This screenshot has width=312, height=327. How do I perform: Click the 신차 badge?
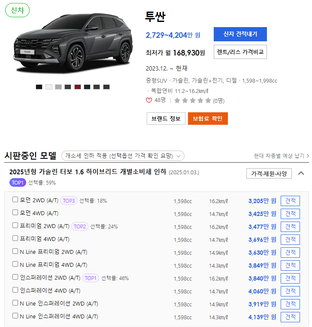17,10
